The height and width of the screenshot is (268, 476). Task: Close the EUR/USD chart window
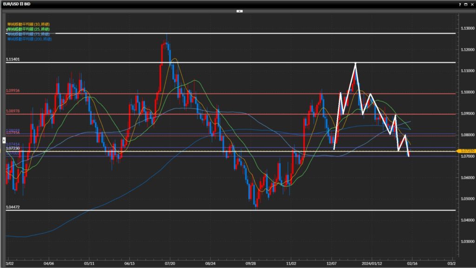click(471, 4)
